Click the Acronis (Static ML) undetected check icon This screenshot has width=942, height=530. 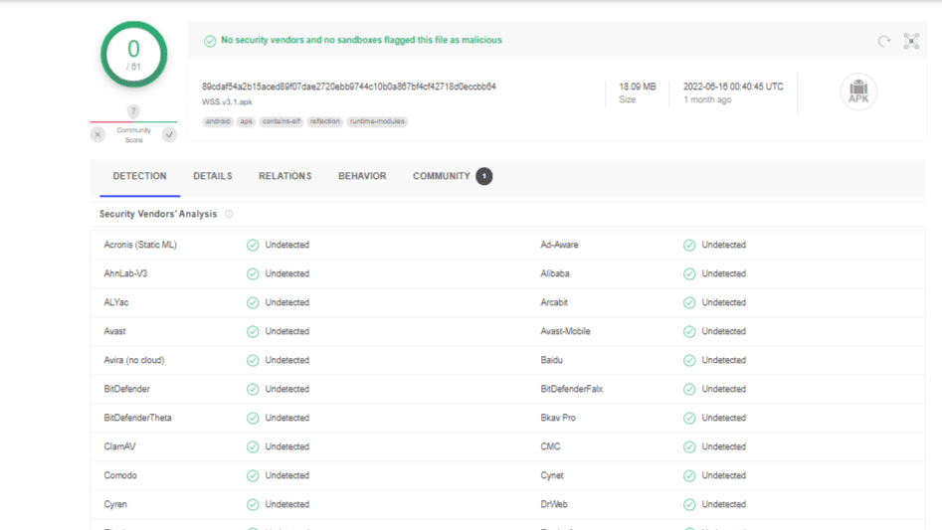pos(253,245)
